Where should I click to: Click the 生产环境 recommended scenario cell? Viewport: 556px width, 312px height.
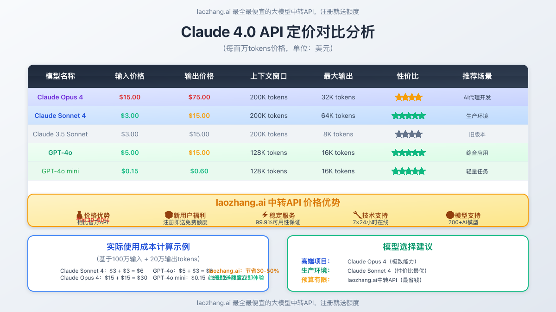(x=477, y=116)
